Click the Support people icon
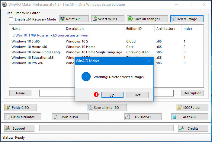 click(x=8, y=128)
